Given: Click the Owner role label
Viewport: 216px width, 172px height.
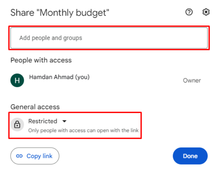Looking at the screenshot, I should pyautogui.click(x=192, y=81).
